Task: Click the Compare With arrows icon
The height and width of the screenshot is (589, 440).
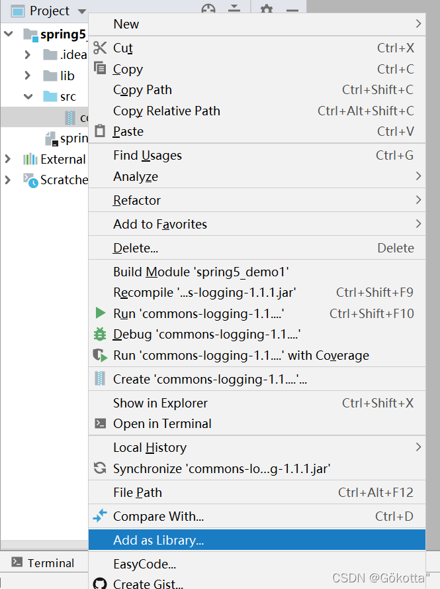Action: tap(100, 515)
